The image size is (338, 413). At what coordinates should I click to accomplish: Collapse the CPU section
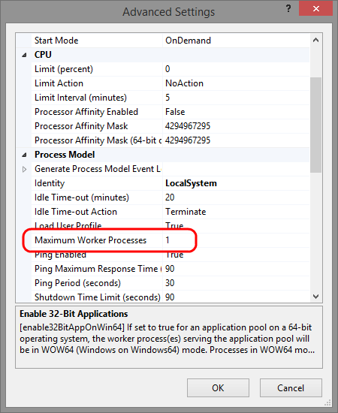click(x=24, y=55)
